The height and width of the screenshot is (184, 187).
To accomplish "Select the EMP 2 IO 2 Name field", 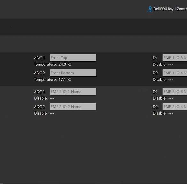I will pos(73,107).
